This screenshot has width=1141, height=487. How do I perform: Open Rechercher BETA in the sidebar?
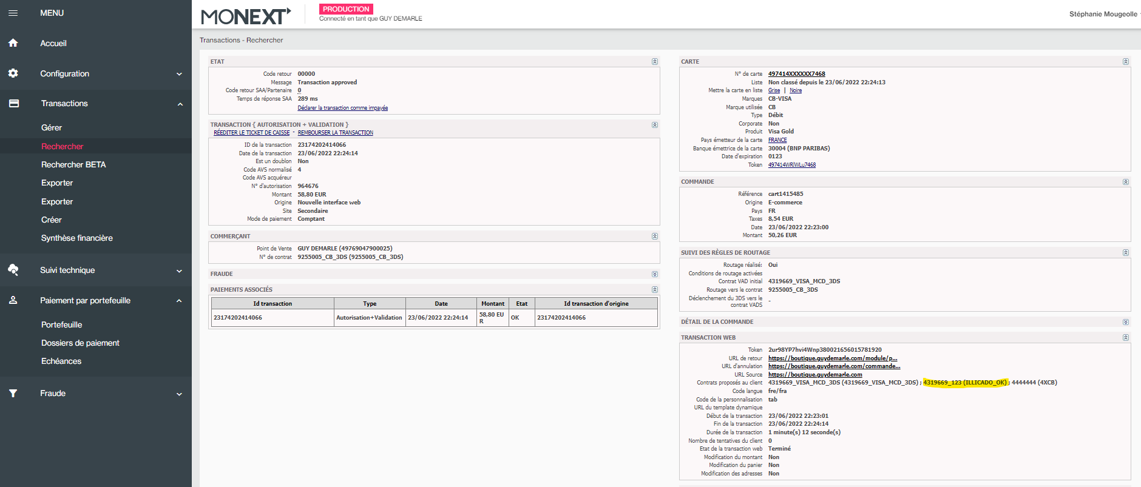click(x=73, y=164)
